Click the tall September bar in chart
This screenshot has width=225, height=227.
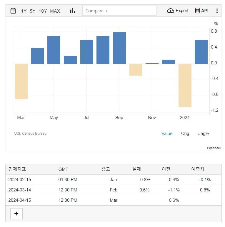click(119, 48)
